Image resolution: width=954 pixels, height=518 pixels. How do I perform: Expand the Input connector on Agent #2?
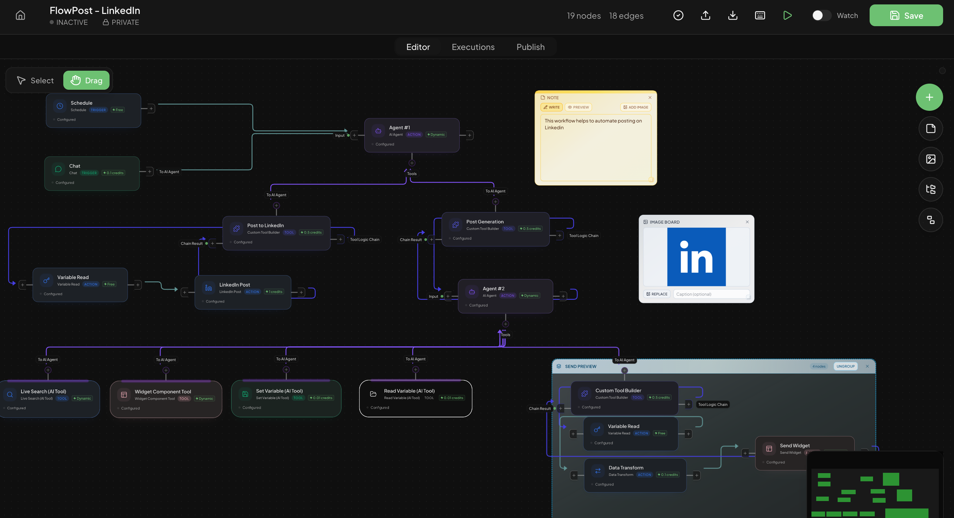click(447, 296)
